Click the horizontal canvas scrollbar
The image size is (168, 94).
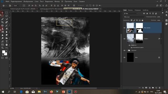point(79,88)
